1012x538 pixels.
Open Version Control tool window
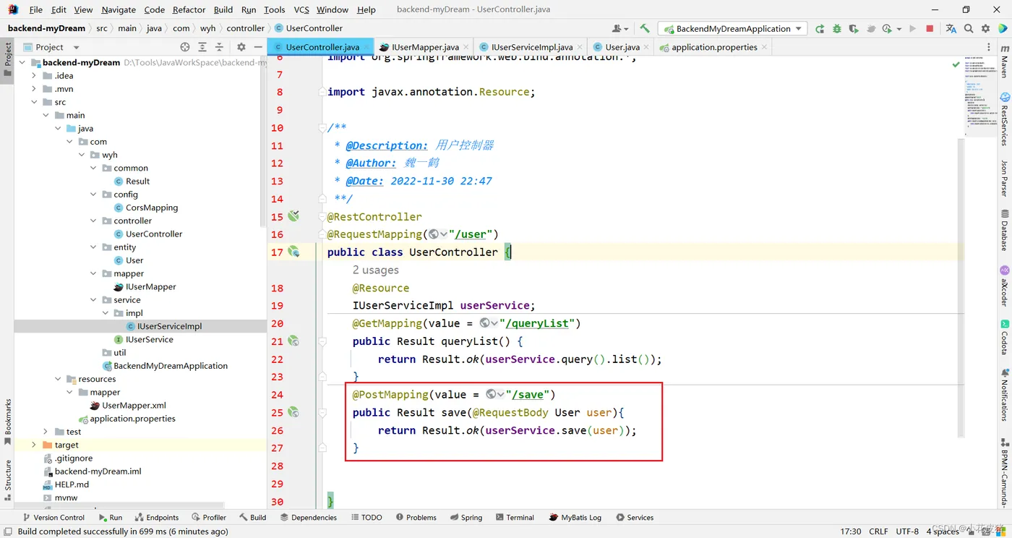click(x=53, y=517)
